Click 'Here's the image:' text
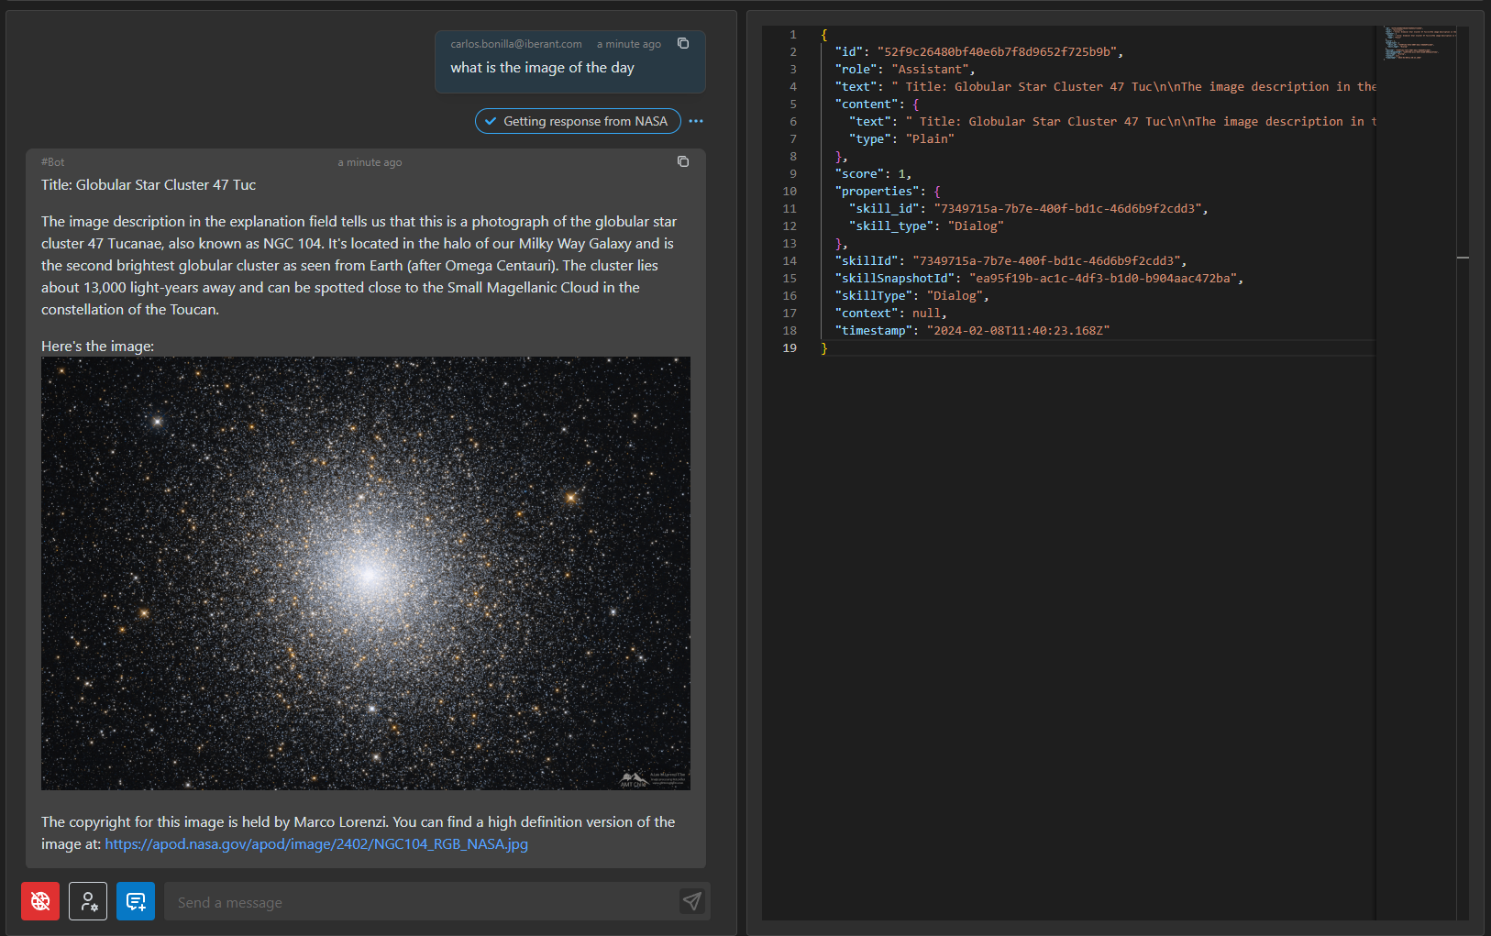Viewport: 1491px width, 936px height. [x=97, y=346]
